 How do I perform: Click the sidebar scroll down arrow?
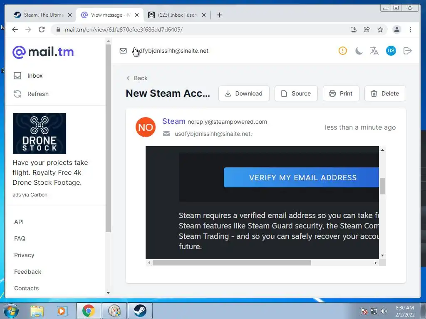(108, 293)
